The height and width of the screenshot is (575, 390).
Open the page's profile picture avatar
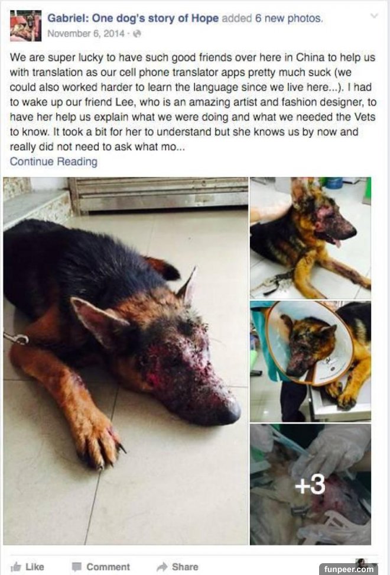(25, 25)
